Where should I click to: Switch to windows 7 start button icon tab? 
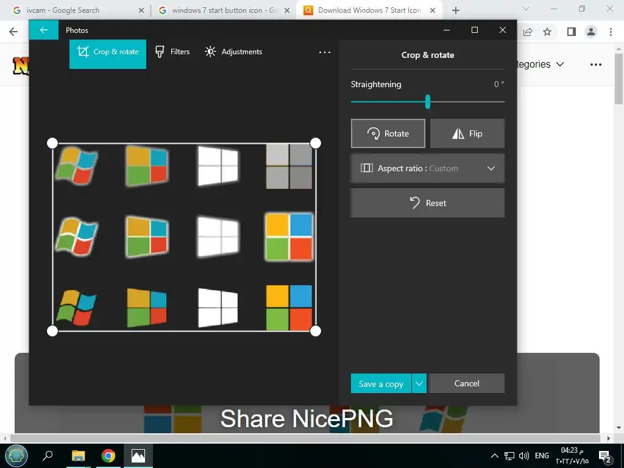pyautogui.click(x=224, y=10)
